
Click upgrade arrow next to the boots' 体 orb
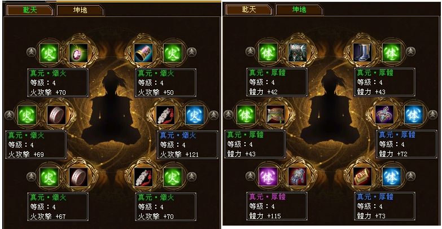(410, 51)
